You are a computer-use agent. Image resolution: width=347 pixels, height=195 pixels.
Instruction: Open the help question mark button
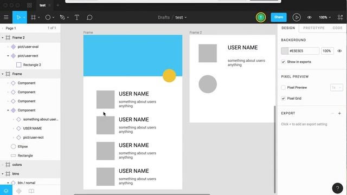click(x=337, y=188)
